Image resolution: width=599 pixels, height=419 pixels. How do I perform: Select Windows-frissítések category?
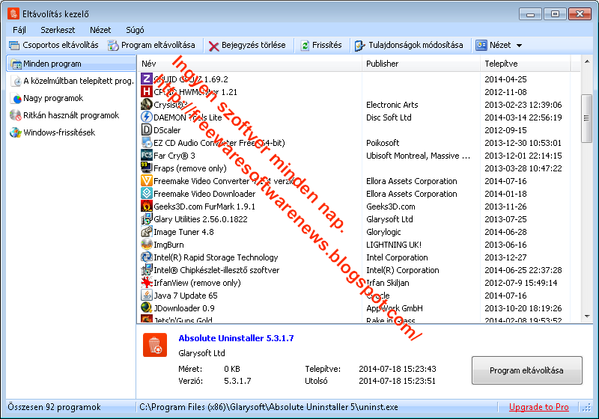pyautogui.click(x=52, y=132)
